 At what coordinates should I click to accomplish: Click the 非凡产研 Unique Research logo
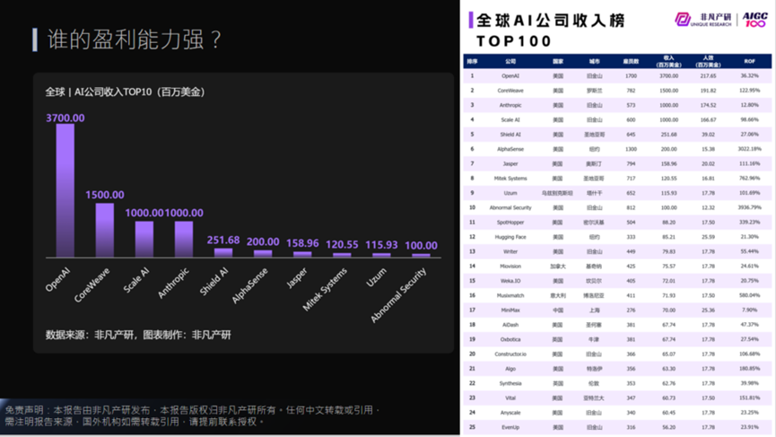click(x=703, y=19)
